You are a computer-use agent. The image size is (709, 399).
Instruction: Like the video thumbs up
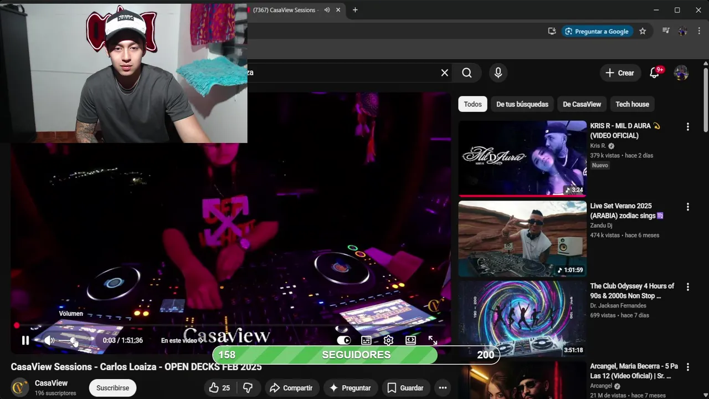(219, 388)
